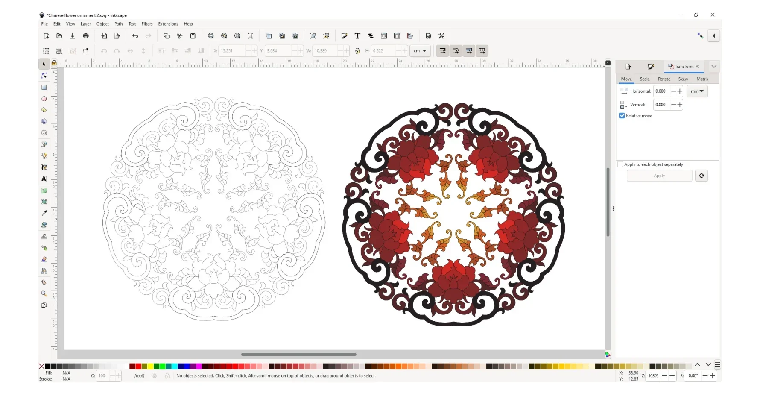Activate the Star and polygon tool
Viewport: 760px width, 393px height.
tap(44, 110)
